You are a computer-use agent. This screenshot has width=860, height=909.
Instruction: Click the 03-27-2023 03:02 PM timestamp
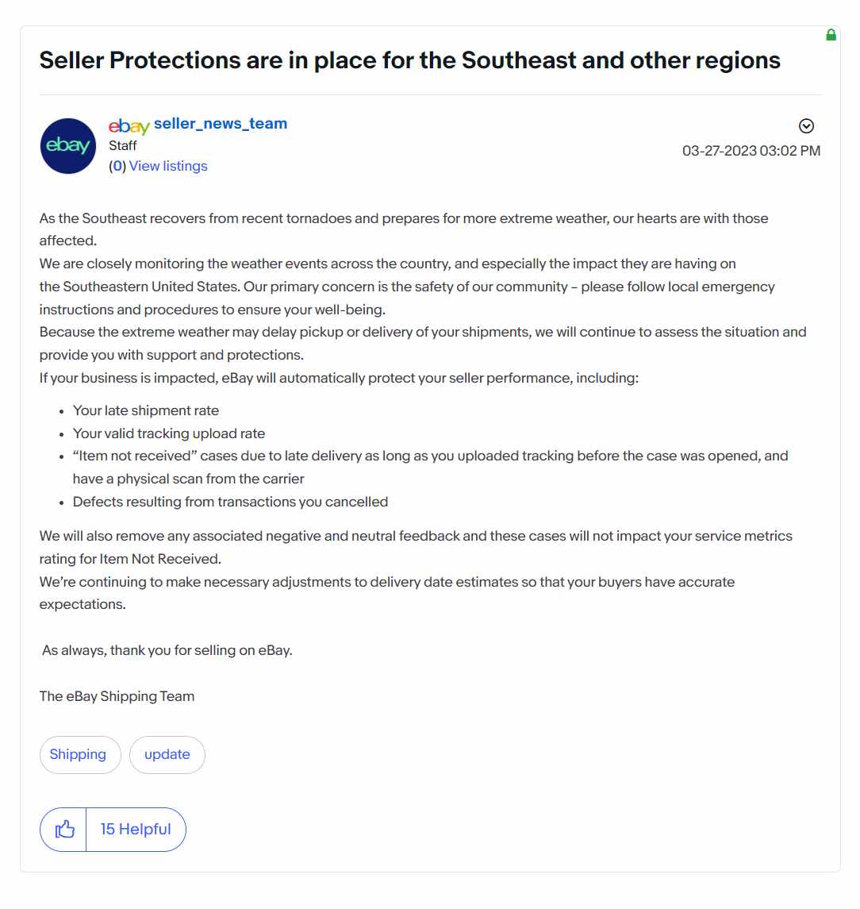751,151
